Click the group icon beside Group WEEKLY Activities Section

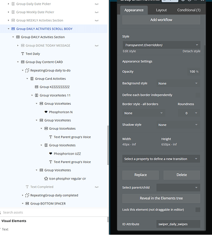[x=13, y=20]
